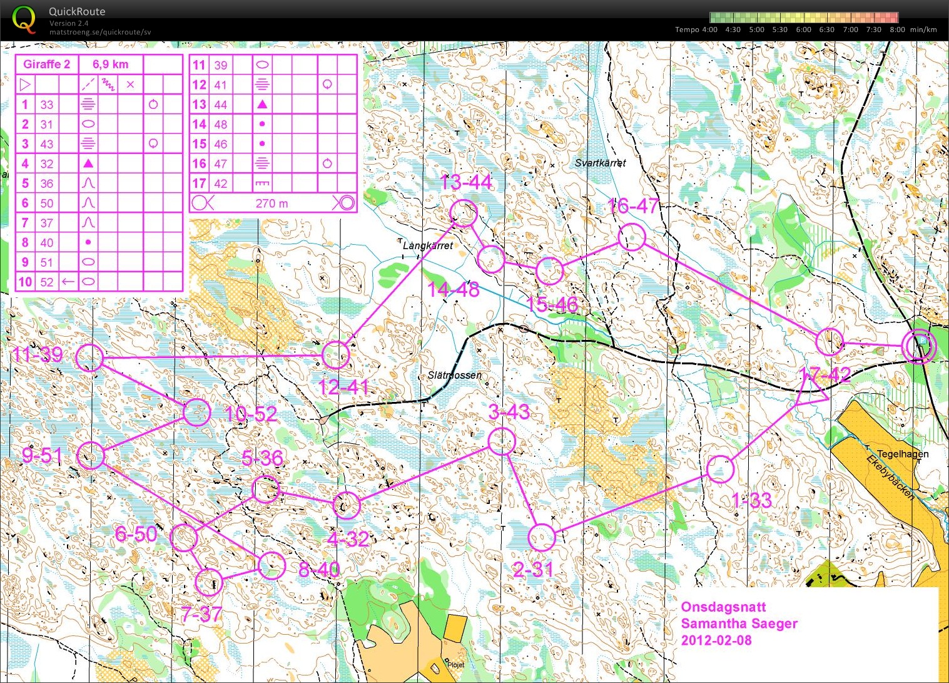Click the 'Version 2.4' text
The height and width of the screenshot is (683, 949).
click(x=69, y=23)
